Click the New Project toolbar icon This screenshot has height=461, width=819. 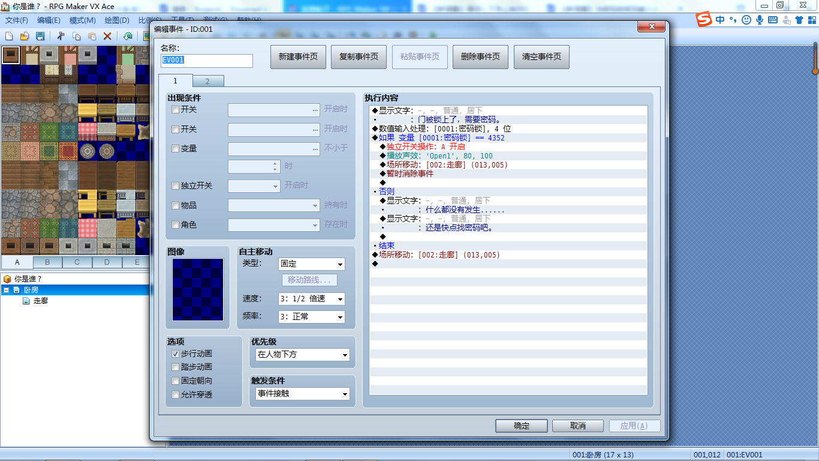[x=9, y=37]
